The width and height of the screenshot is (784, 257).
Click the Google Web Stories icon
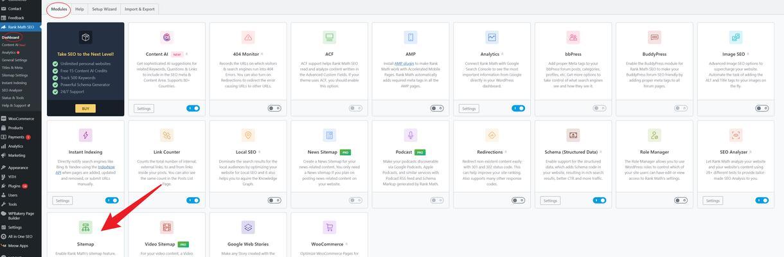(x=248, y=227)
